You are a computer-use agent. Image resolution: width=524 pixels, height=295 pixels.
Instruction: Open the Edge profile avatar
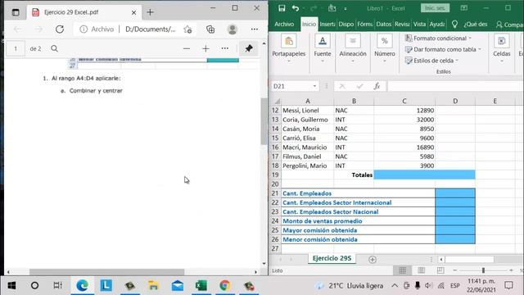click(233, 29)
